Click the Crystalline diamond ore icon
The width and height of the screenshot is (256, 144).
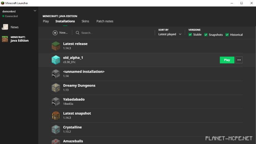(x=55, y=129)
